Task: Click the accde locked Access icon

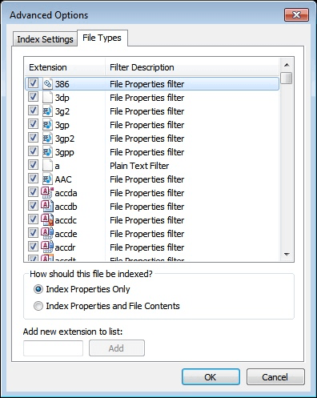Action: coord(47,234)
